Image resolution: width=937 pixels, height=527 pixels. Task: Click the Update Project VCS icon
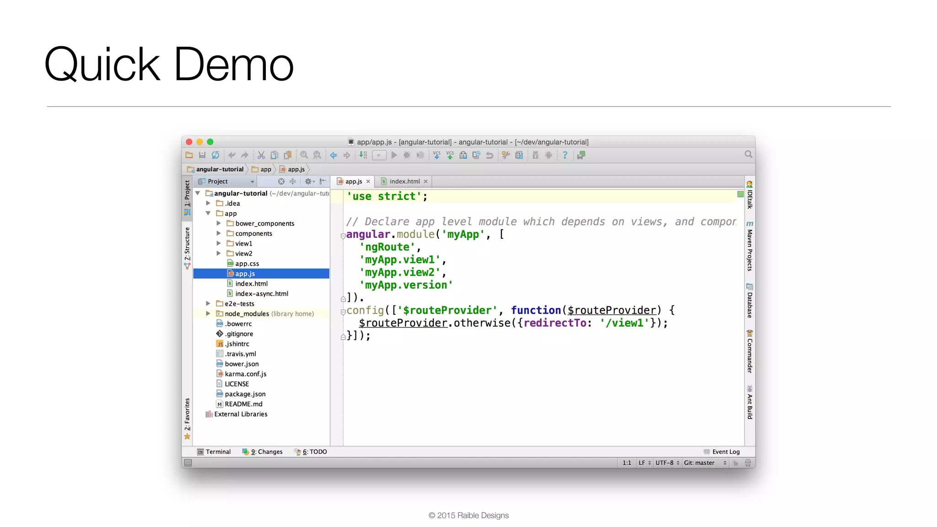436,155
